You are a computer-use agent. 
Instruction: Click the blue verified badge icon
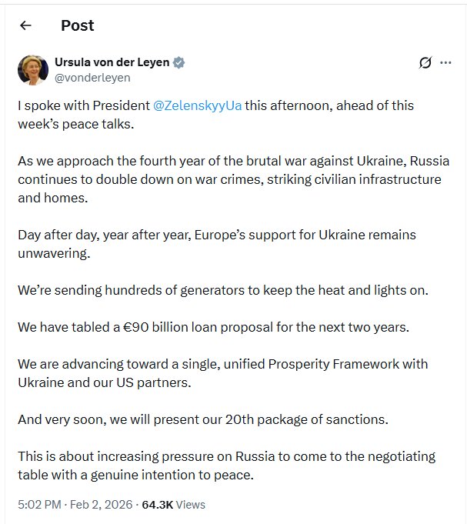[x=179, y=62]
